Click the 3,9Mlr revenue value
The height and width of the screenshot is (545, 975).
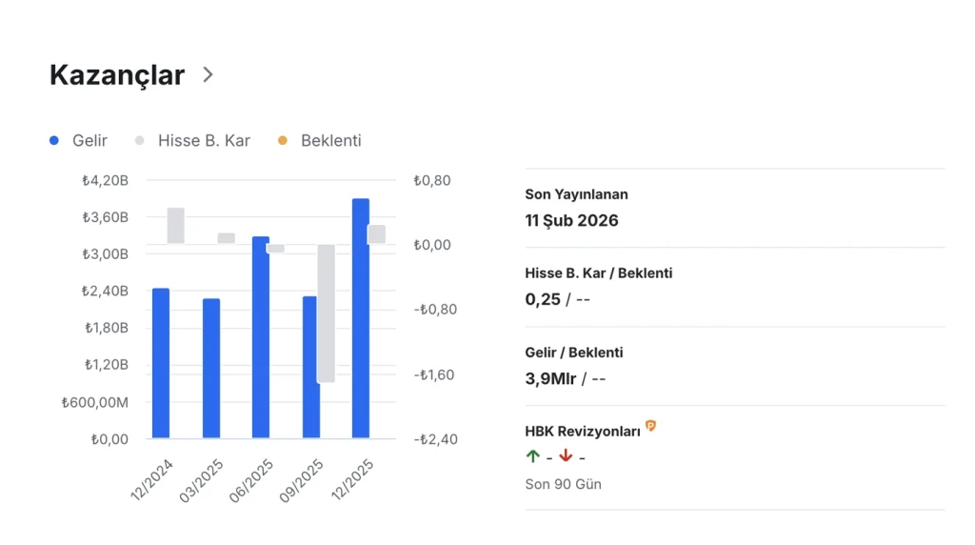coord(550,378)
